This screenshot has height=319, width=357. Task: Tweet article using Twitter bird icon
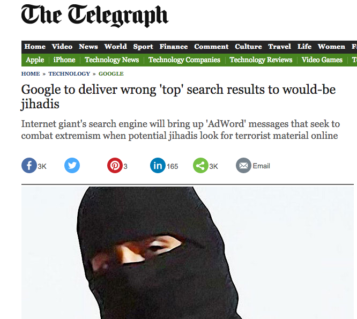point(72,165)
